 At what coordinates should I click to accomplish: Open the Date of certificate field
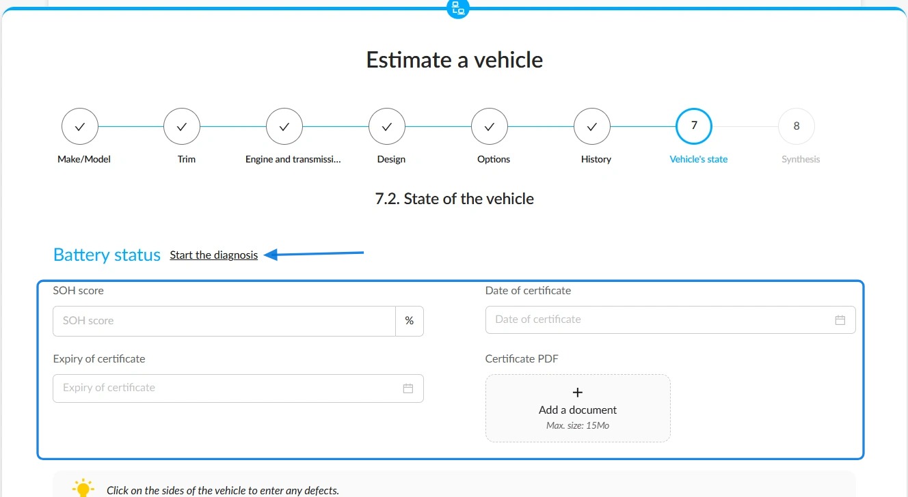(x=670, y=319)
